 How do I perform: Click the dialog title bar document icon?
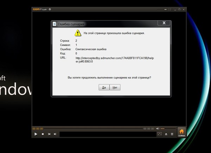(x=55, y=24)
